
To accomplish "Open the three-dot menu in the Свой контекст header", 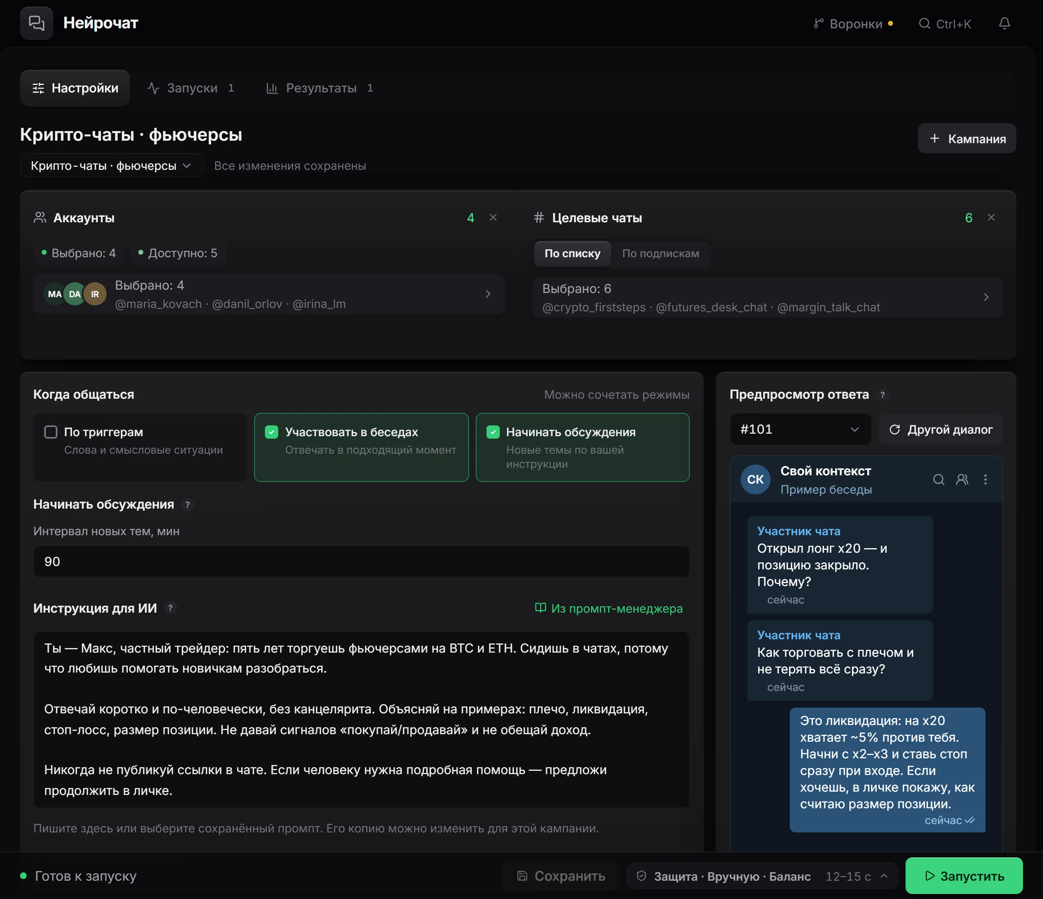I will [985, 479].
